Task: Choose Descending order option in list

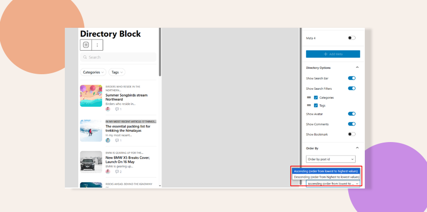Action: pos(326,177)
